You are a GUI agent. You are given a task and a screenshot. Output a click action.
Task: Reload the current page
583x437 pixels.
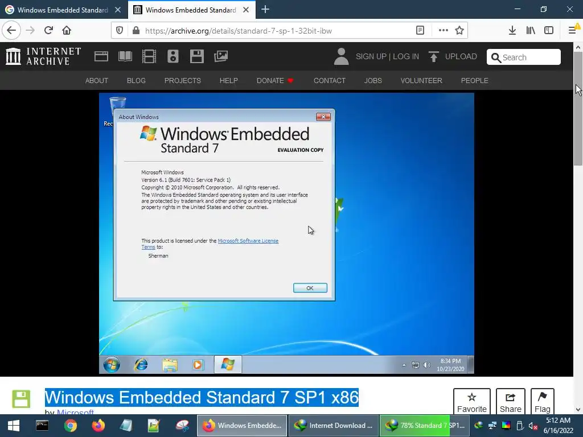coord(48,30)
